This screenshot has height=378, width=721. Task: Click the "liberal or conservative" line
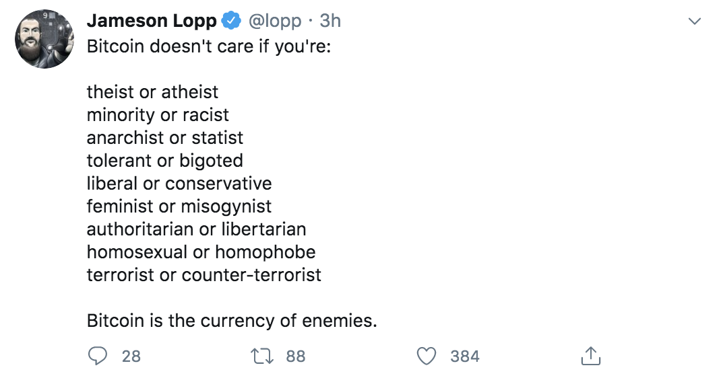[179, 183]
